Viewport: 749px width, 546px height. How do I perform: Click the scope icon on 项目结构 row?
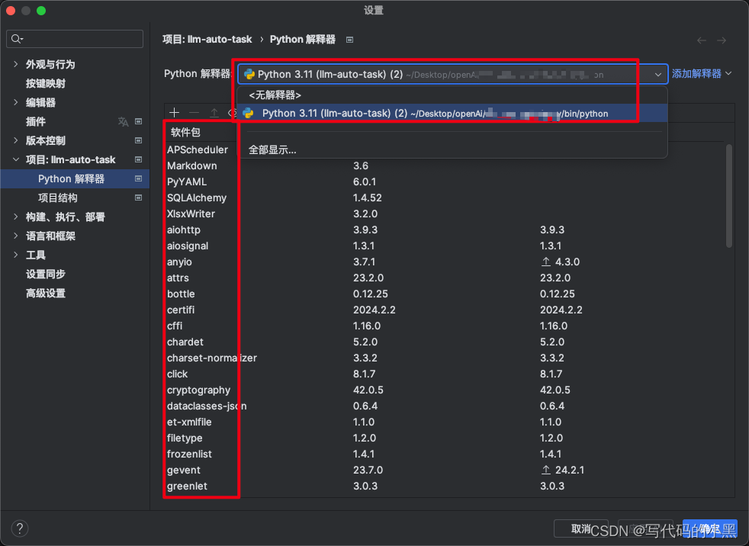(139, 198)
